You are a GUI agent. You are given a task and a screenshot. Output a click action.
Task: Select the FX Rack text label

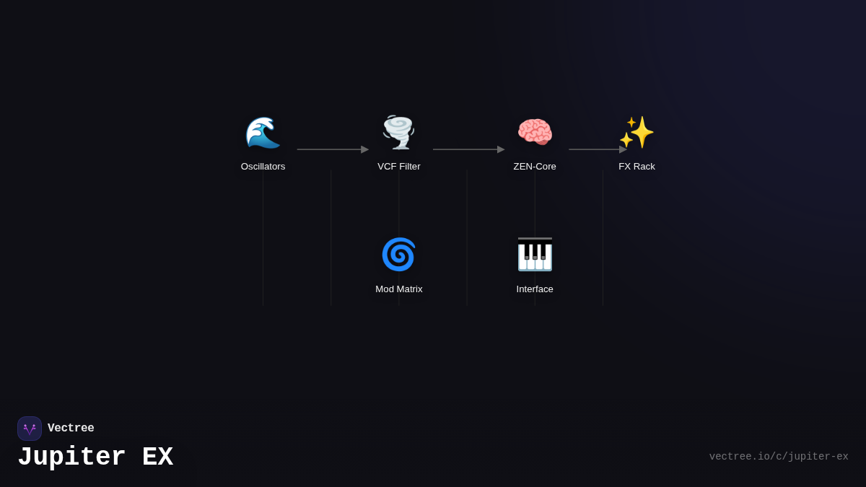pos(637,167)
